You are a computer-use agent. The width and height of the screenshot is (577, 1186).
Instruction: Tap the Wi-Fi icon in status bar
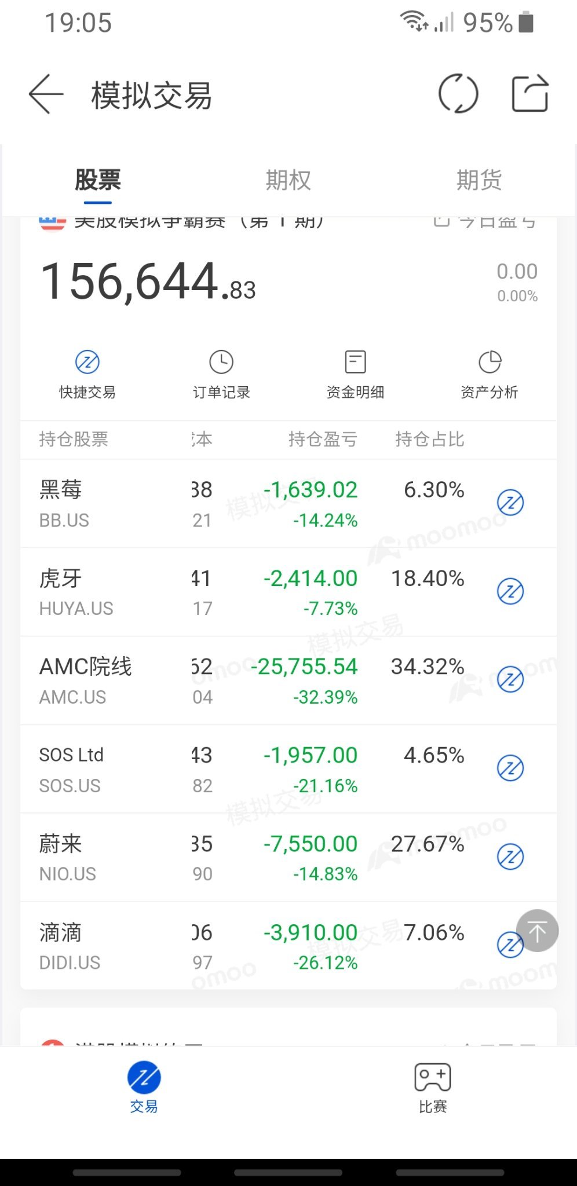[x=413, y=21]
